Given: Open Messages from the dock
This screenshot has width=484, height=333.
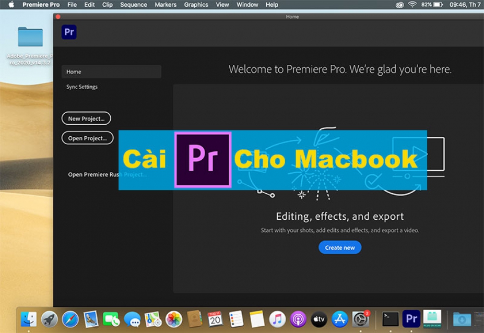Looking at the screenshot, I should click(132, 319).
